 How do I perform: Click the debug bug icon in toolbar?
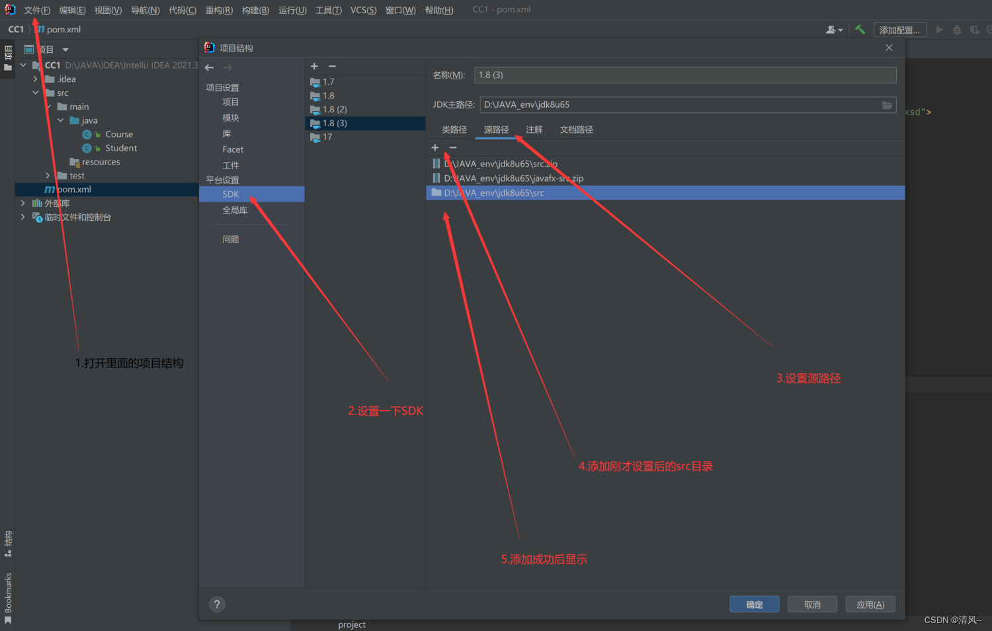(x=957, y=30)
